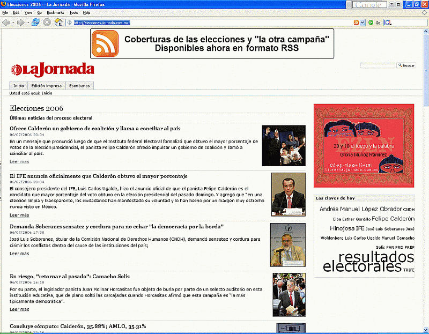The height and width of the screenshot is (334, 429).
Task: Click Leer más under Soberanes article
Action: [19, 254]
